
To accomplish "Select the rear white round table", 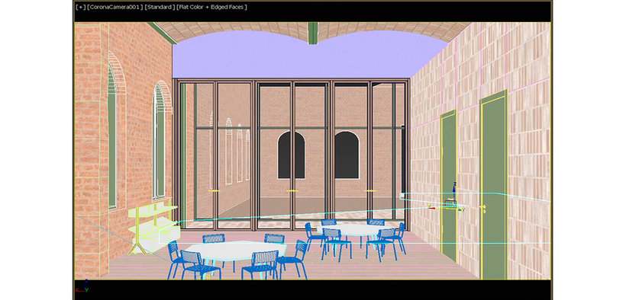I will (x=352, y=229).
